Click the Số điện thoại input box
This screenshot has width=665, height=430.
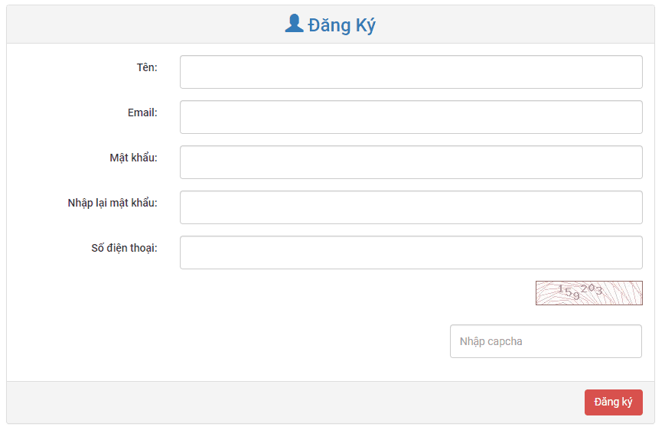click(411, 252)
